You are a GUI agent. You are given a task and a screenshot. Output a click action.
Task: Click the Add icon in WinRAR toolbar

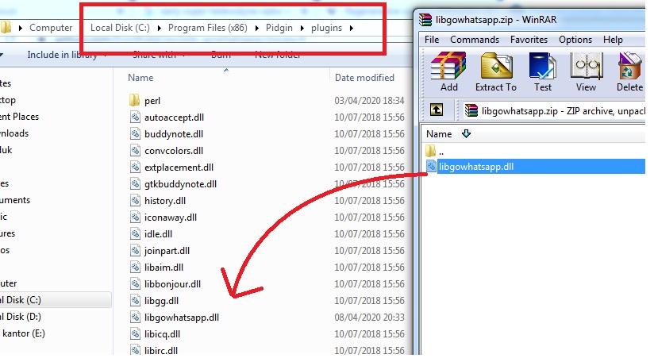point(448,71)
